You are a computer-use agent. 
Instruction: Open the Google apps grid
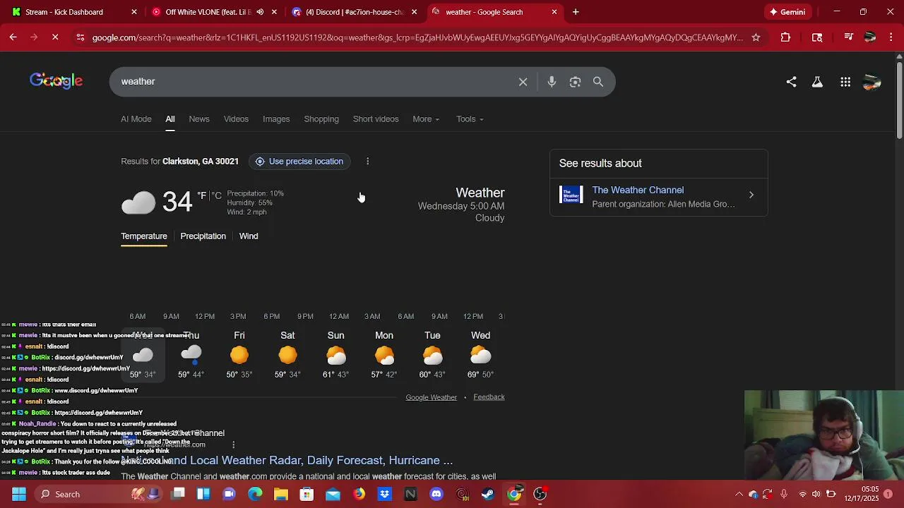click(x=845, y=82)
